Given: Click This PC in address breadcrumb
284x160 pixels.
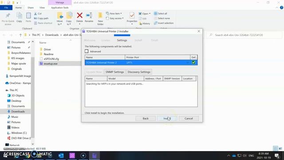Looking at the screenshot, I should coord(36,35).
